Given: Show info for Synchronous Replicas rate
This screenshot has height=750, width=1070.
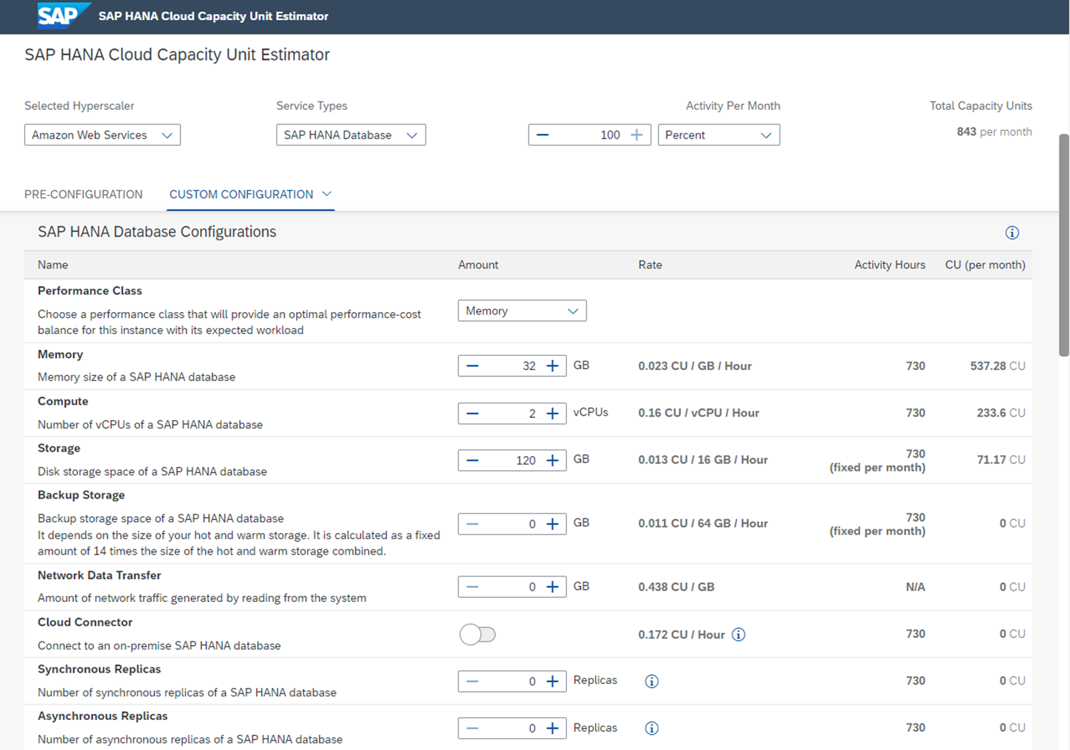Looking at the screenshot, I should 652,681.
